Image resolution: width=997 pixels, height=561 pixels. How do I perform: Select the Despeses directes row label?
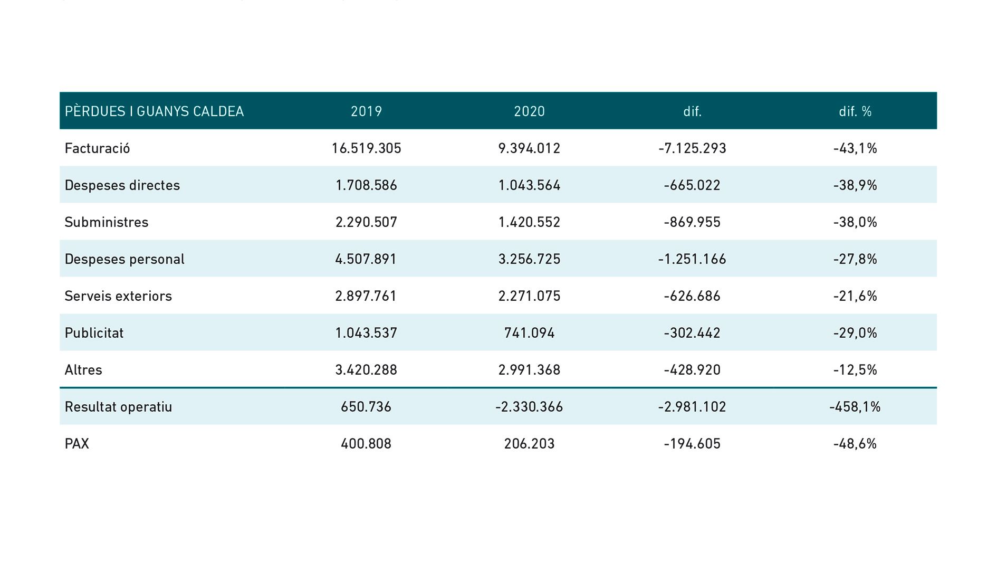coord(122,185)
